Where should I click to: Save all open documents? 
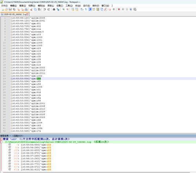(x=14, y=9)
